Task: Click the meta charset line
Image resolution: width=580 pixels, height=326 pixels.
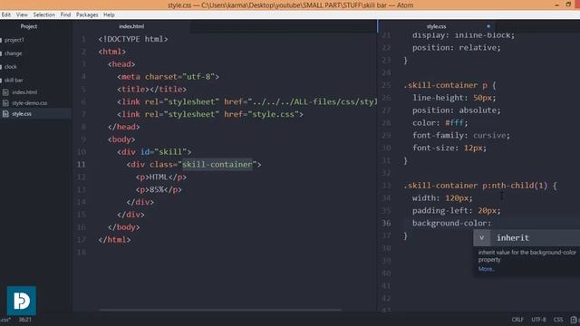Action: (169, 77)
